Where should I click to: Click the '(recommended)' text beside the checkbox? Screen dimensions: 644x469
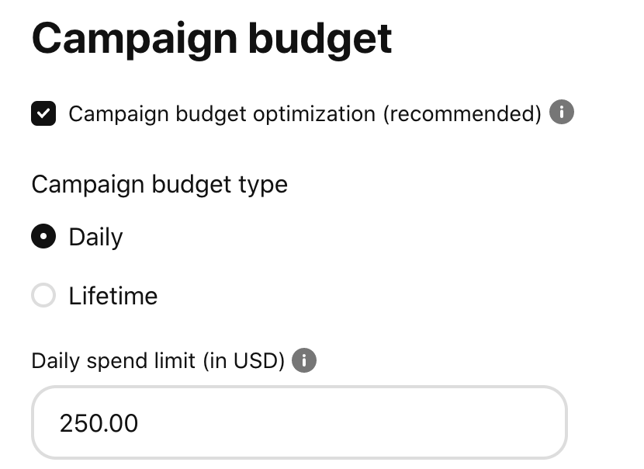(462, 114)
